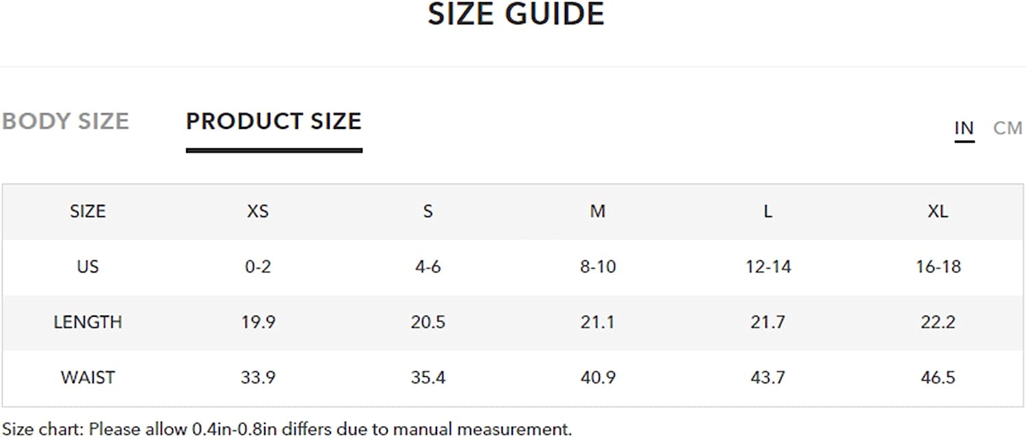Toggle units to IN
This screenshot has width=1026, height=437.
(x=964, y=128)
